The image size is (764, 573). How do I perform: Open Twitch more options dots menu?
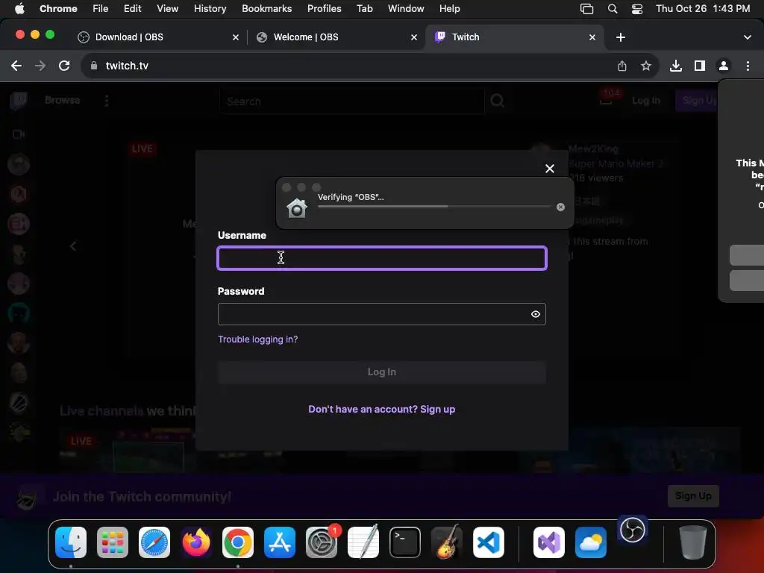point(107,101)
